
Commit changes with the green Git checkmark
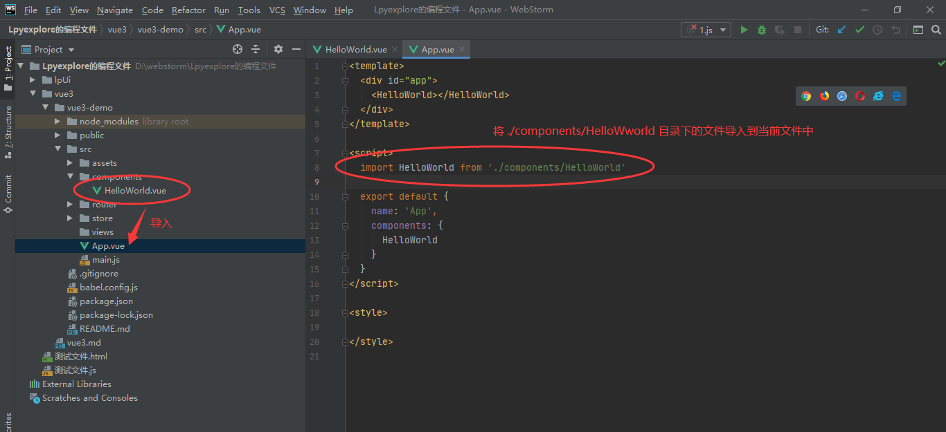[859, 30]
